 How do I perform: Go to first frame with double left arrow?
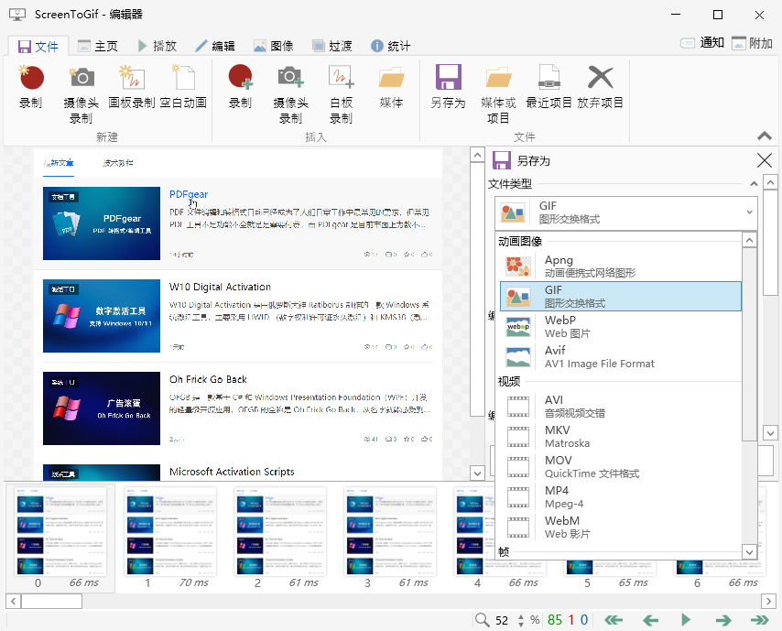coord(613,620)
